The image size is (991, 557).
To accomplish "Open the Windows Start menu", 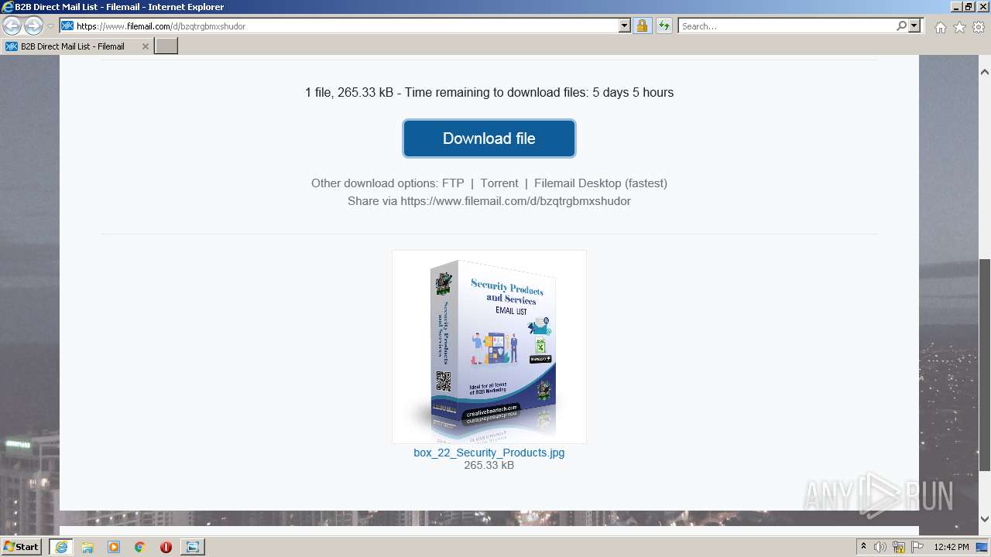I will pos(22,547).
